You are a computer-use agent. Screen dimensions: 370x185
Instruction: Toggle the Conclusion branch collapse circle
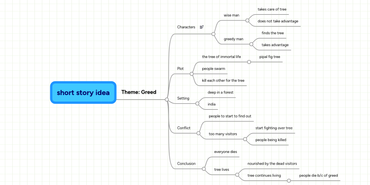coord(203,169)
